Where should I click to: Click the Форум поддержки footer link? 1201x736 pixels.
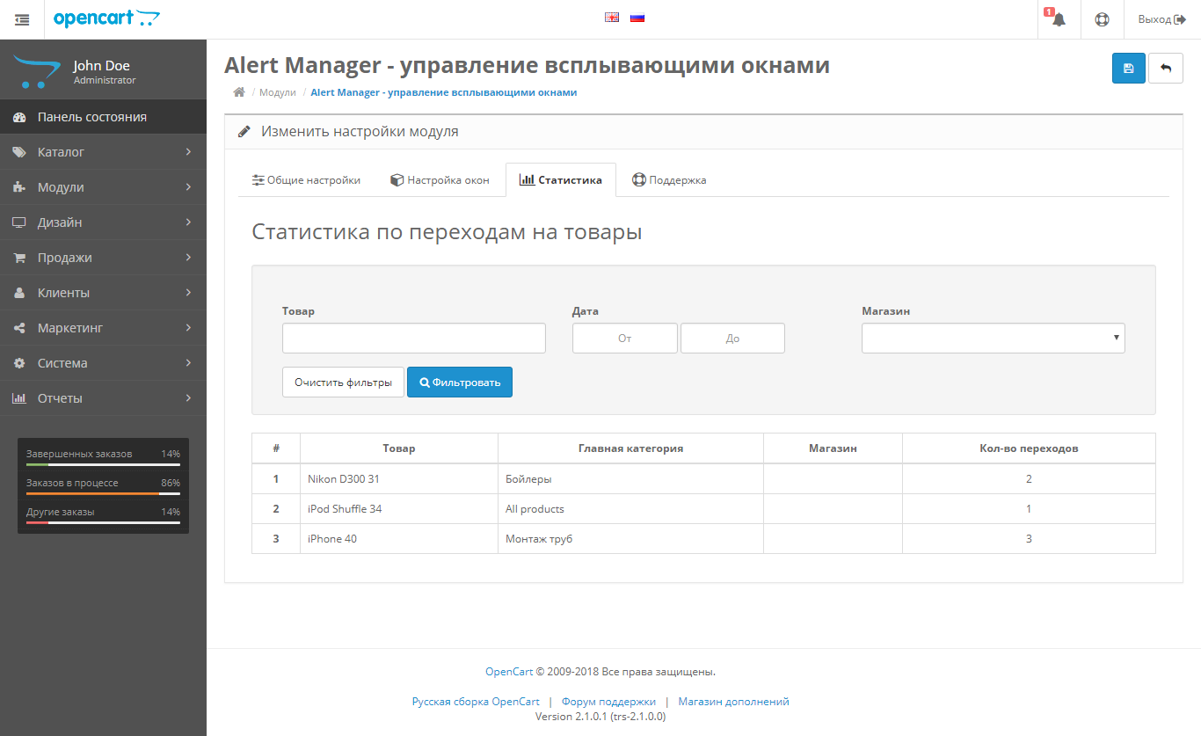click(608, 702)
